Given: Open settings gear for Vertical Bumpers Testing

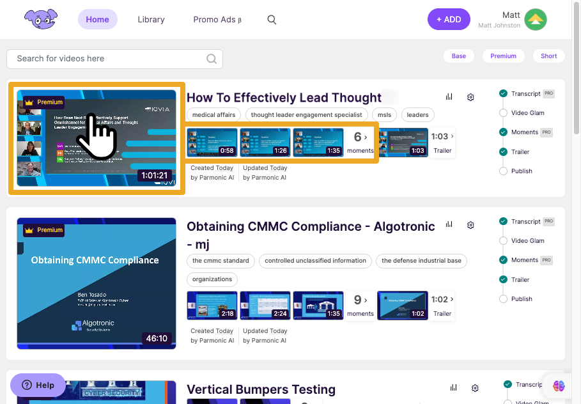Looking at the screenshot, I should (475, 388).
